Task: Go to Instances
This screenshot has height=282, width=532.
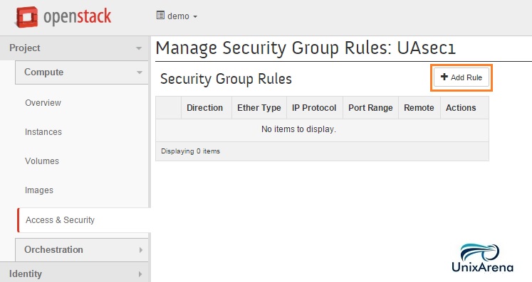Action: pos(43,132)
